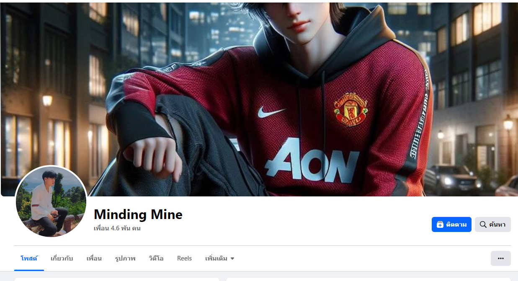Open the circular profile picture

[51, 202]
